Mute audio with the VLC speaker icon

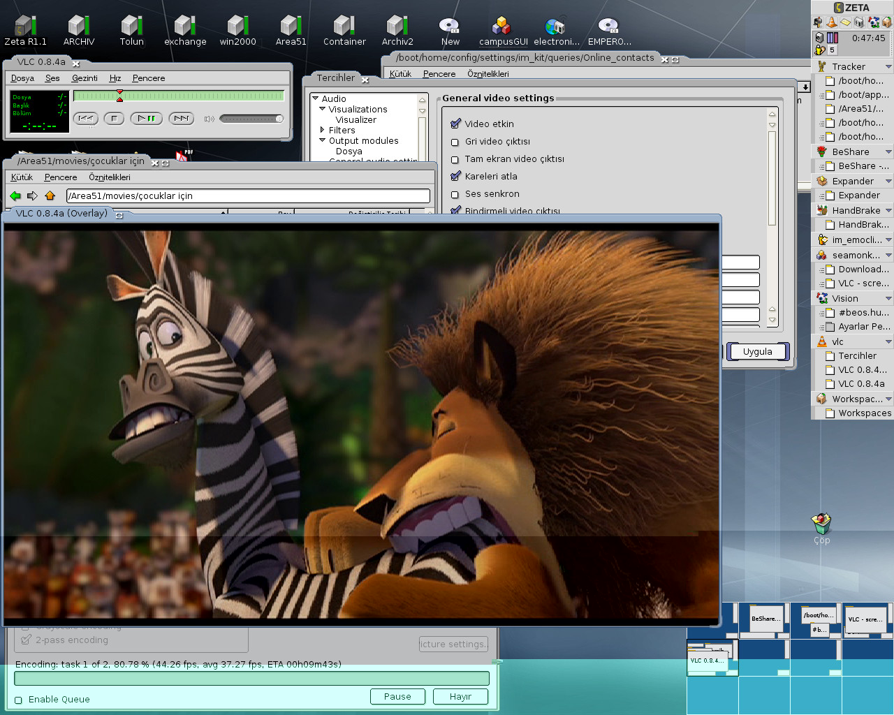[209, 119]
